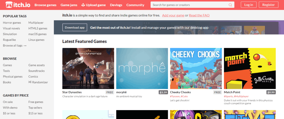This screenshot has height=119, width=284.
Task: Click the Star Dynasties title link
Action: click(x=72, y=92)
